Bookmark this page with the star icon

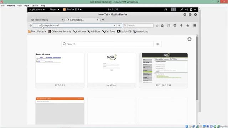click(x=157, y=26)
